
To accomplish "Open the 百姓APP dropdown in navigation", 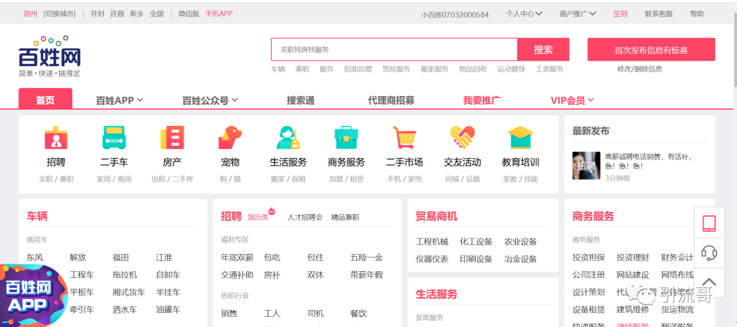I will (x=119, y=100).
